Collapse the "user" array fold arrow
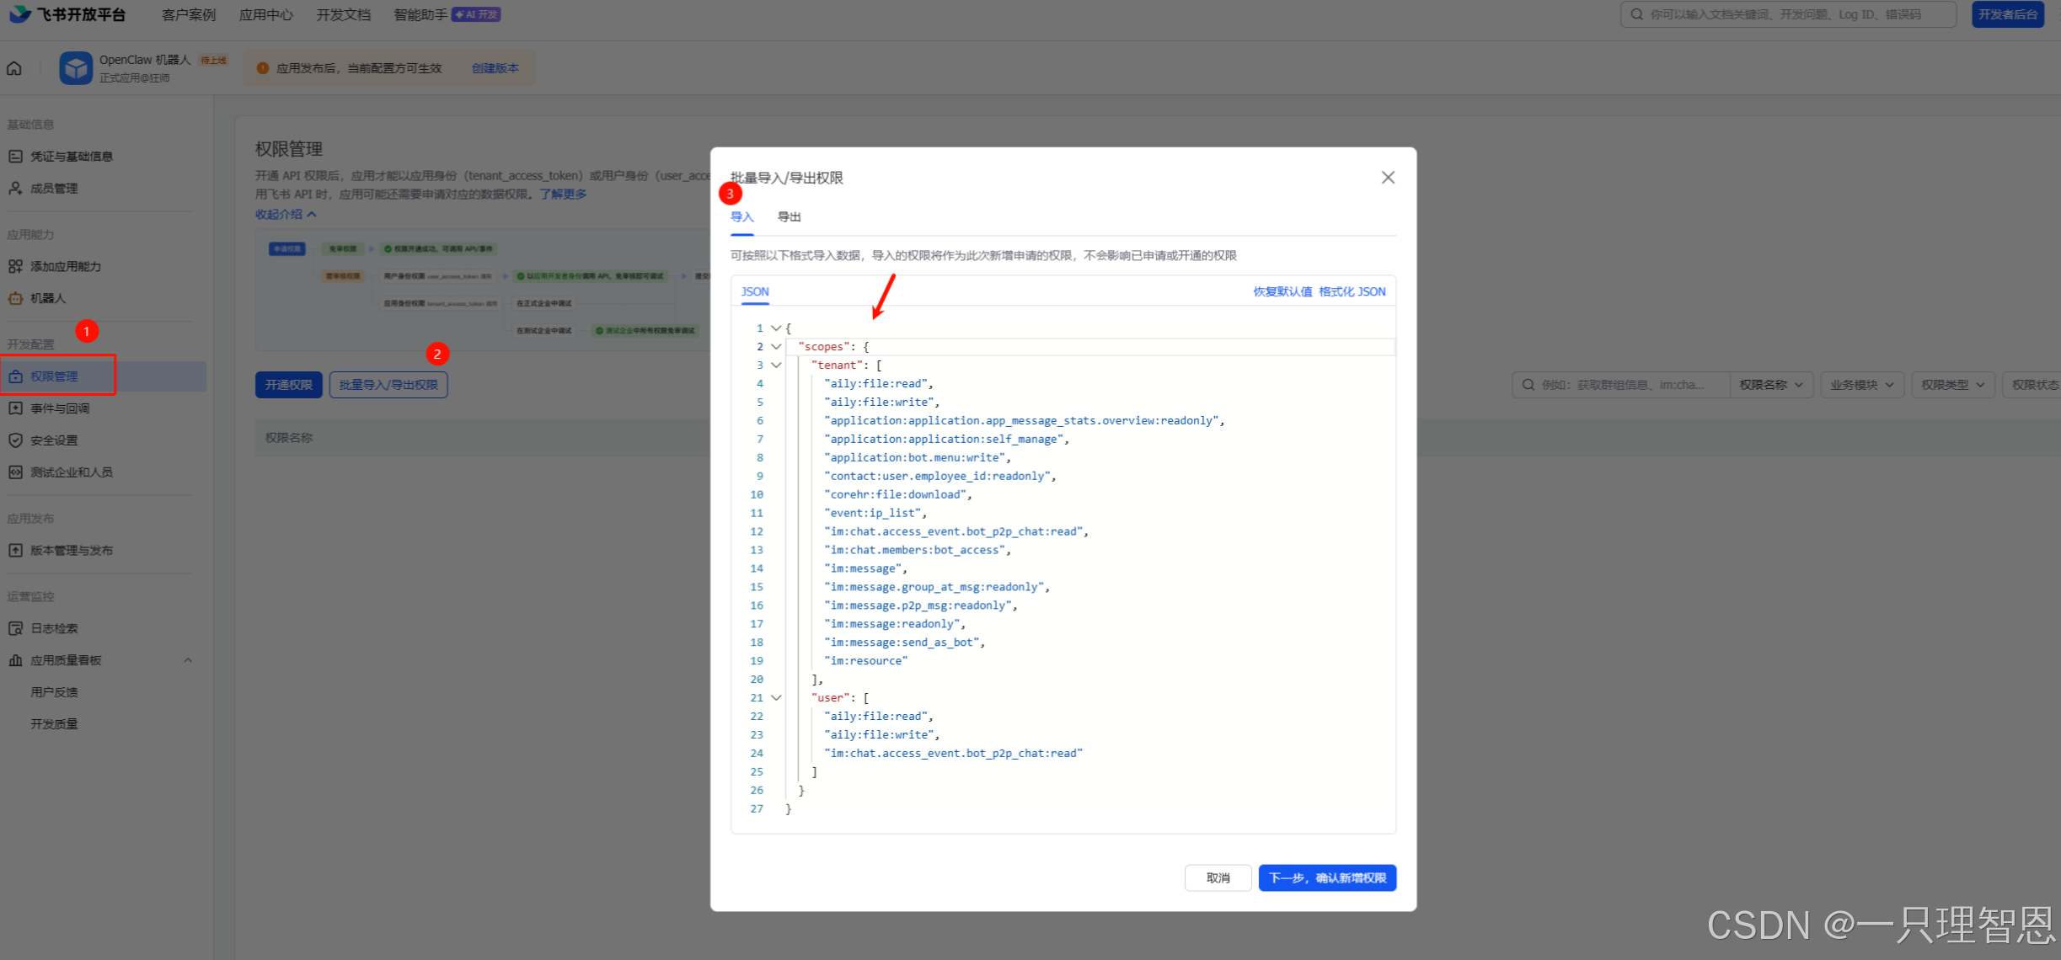This screenshot has width=2061, height=960. [776, 698]
